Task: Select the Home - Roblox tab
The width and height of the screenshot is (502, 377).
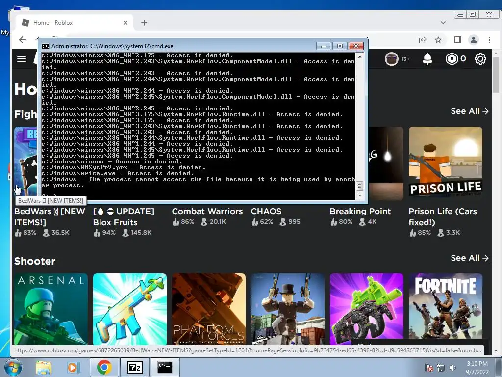Action: click(x=75, y=23)
